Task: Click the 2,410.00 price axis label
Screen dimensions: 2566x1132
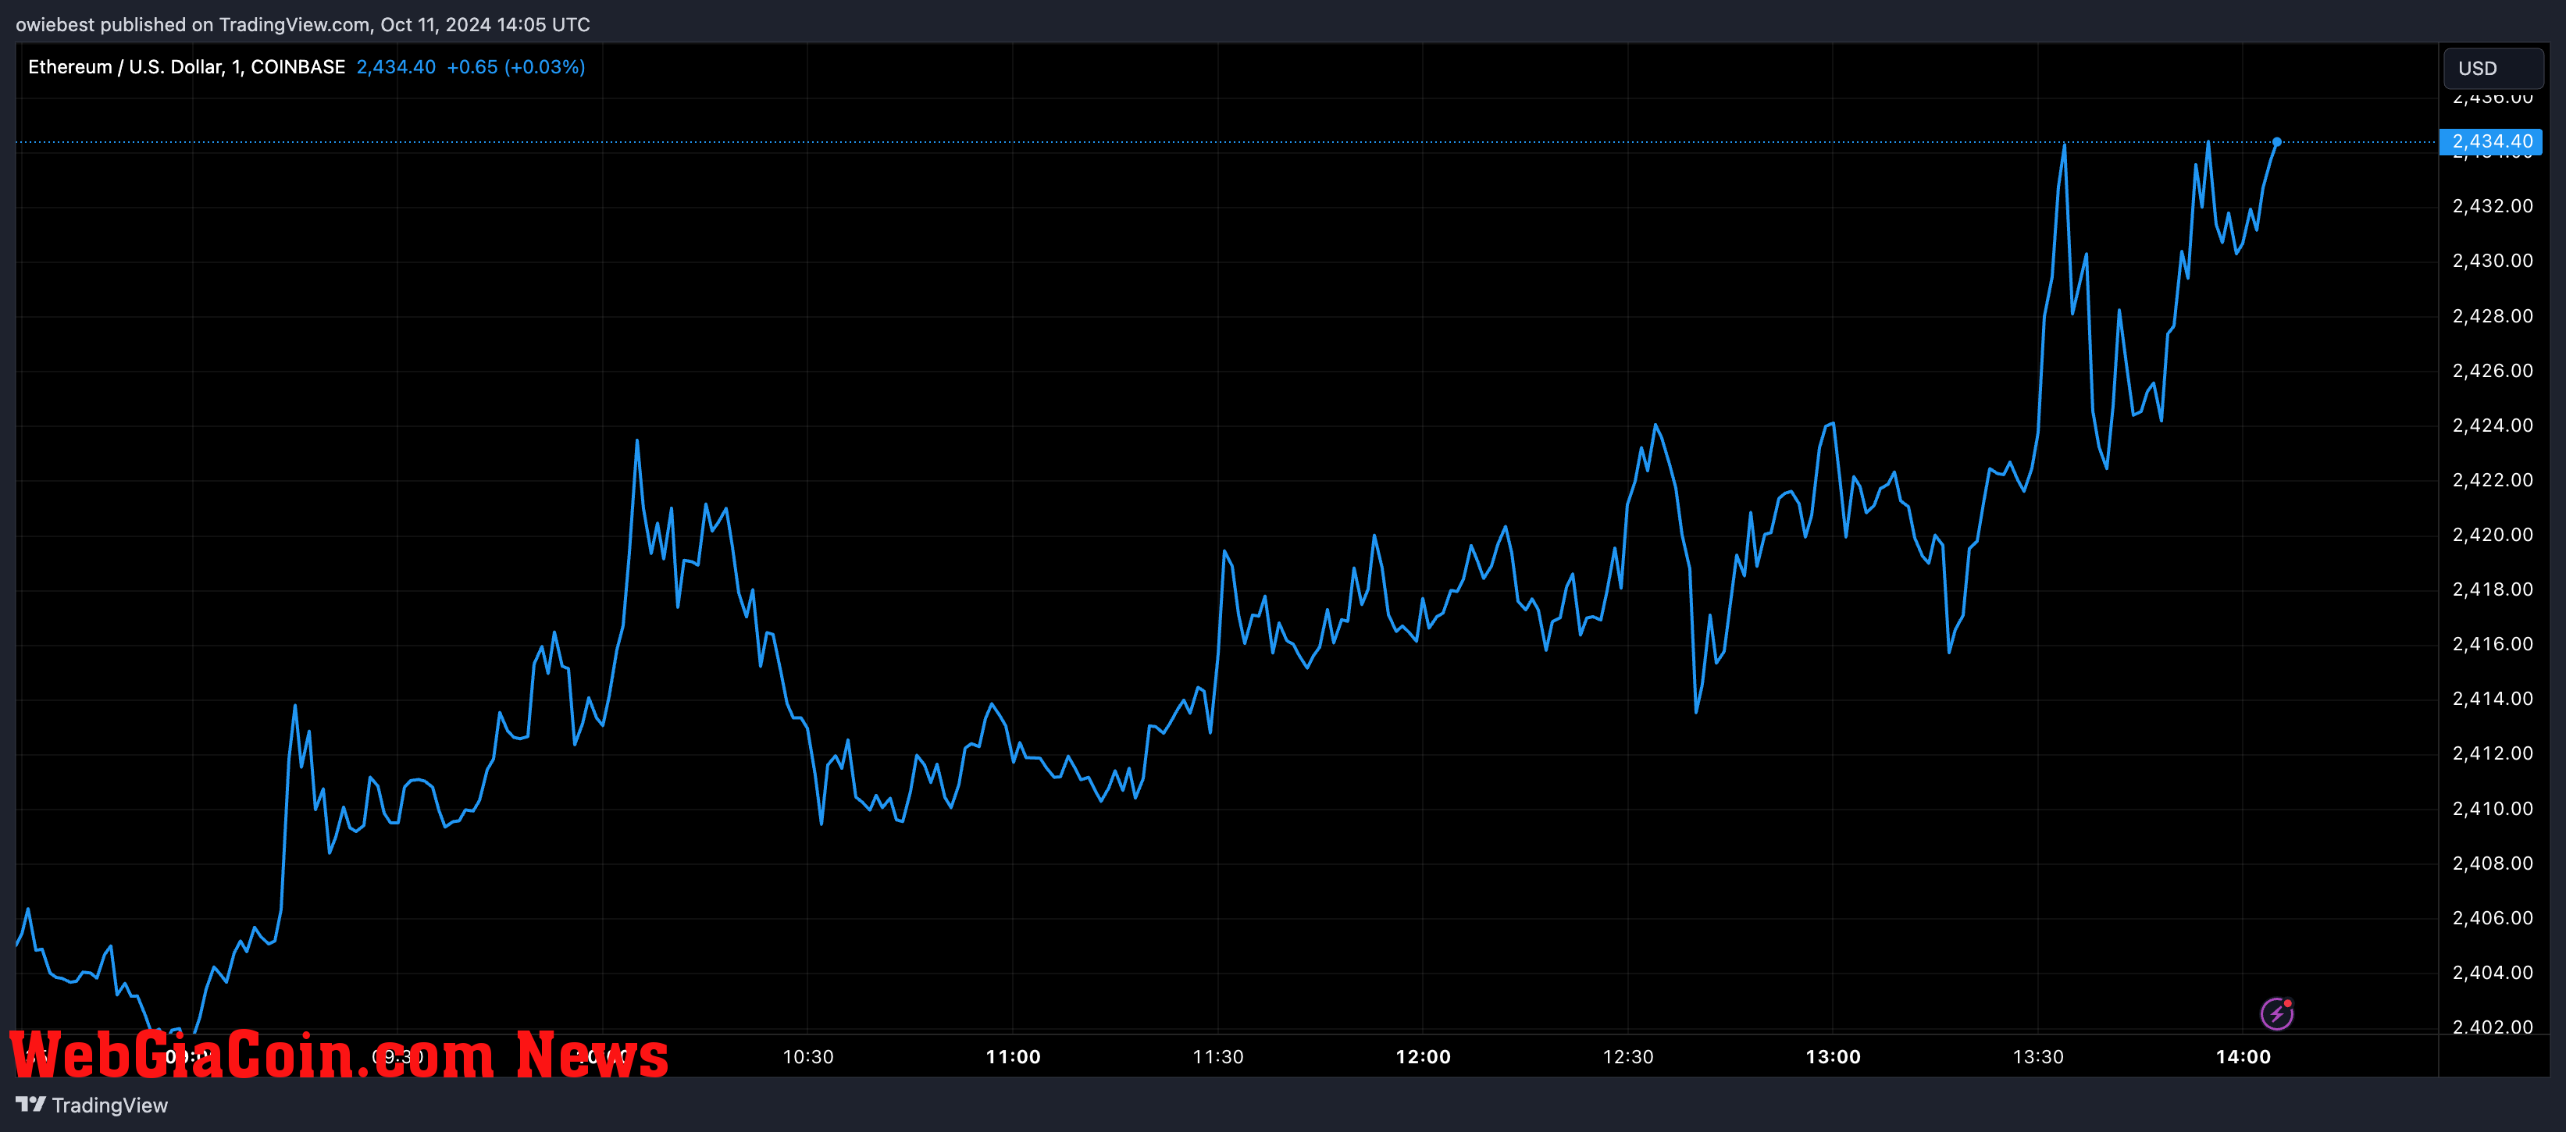Action: (2493, 809)
